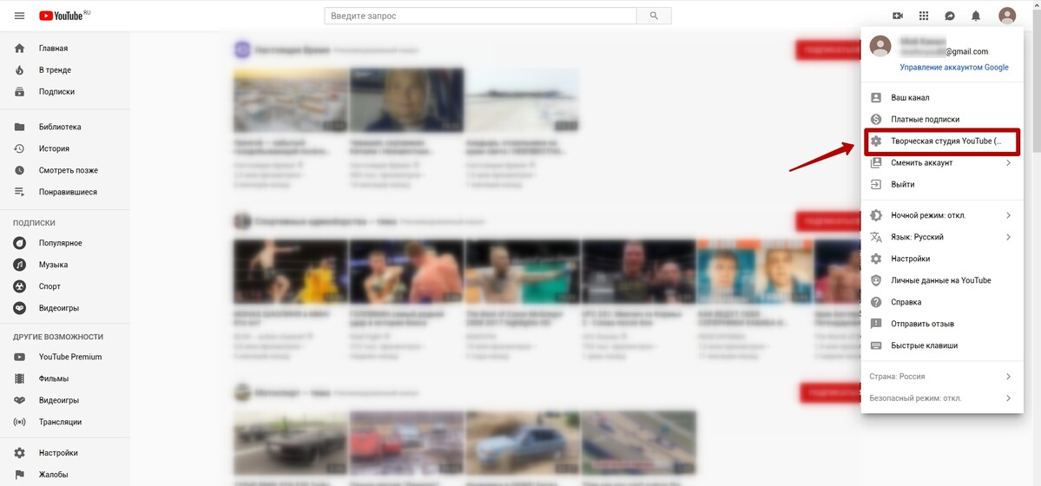Viewport: 1041px width, 486px height.
Task: Click the Музыка channel icon
Action: pos(19,264)
